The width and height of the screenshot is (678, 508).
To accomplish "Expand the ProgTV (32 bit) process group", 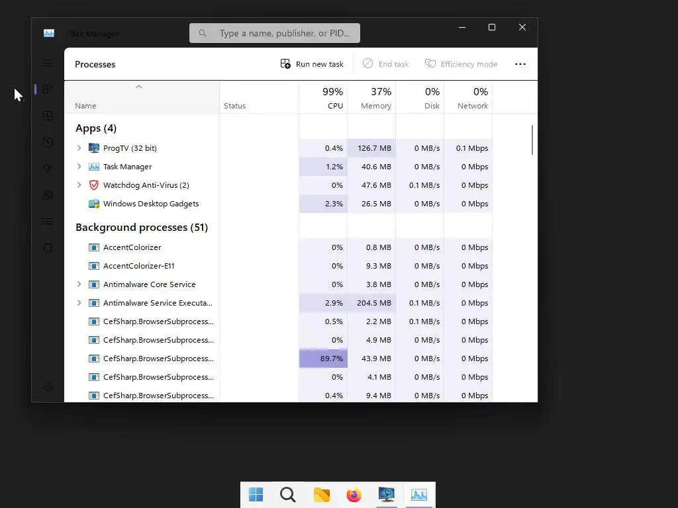I will click(79, 148).
